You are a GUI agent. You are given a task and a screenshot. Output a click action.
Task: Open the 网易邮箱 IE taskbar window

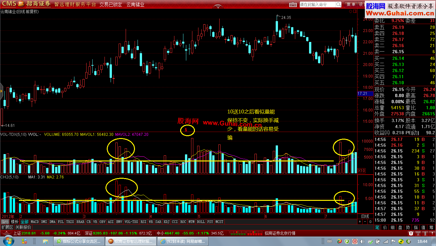coord(183,241)
